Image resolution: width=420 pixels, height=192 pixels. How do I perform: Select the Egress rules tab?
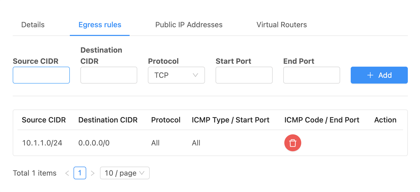pyautogui.click(x=100, y=25)
